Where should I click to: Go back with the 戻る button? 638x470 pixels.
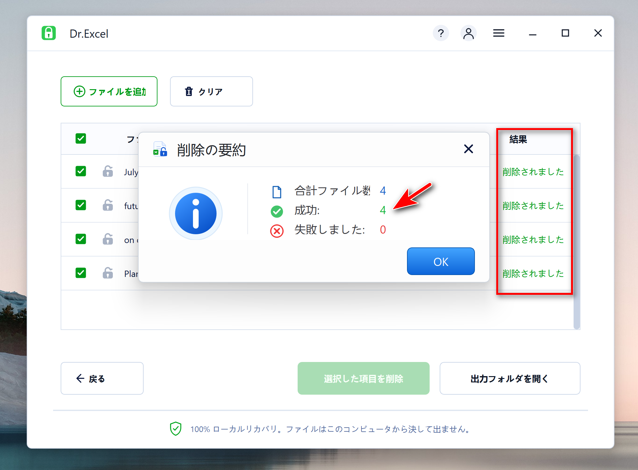tap(102, 378)
